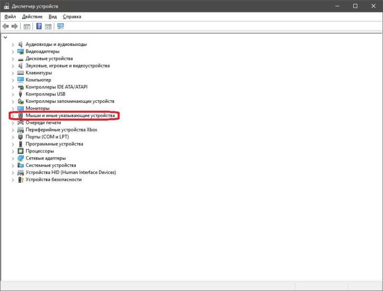Select the 'Программные устройства' label
The image size is (383, 291).
[x=54, y=144]
